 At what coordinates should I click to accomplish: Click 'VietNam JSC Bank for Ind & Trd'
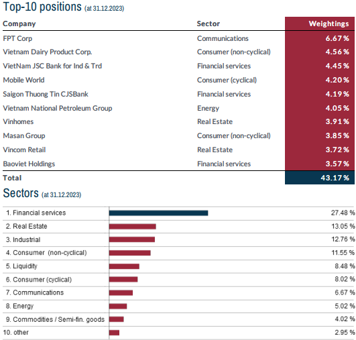52,66
